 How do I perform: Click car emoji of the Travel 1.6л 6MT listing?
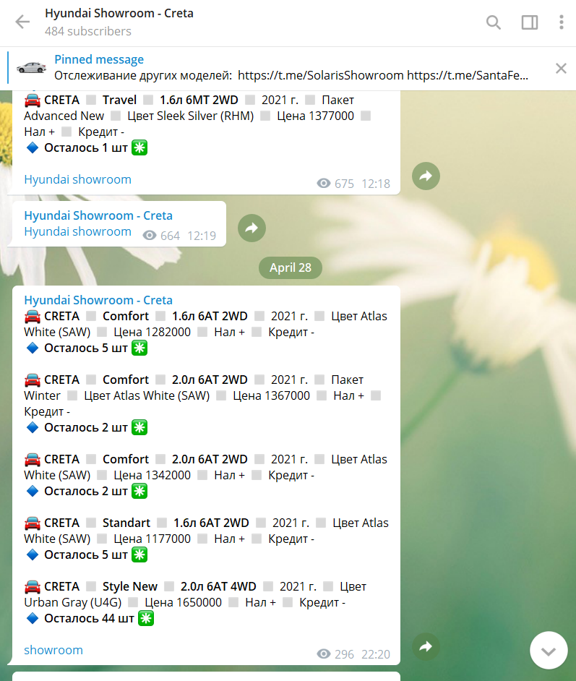pyautogui.click(x=33, y=100)
